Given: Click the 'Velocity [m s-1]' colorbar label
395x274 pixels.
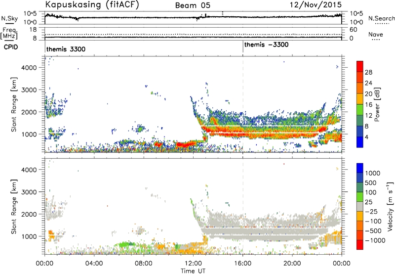Looking at the screenshot, I should [x=390, y=206].
